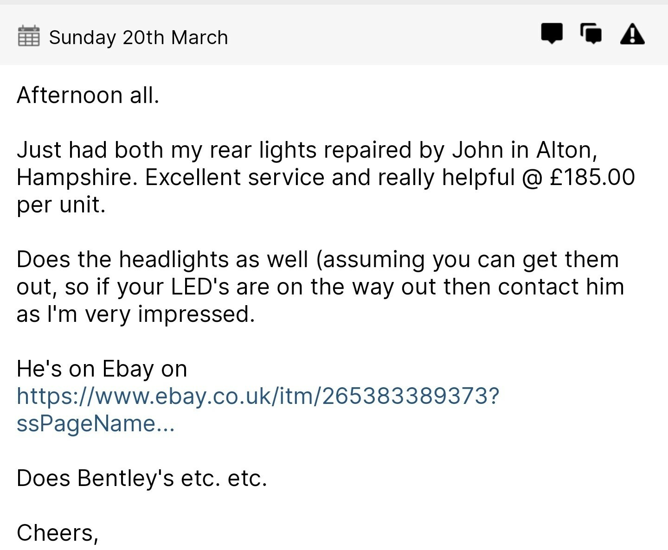Click the 'Cheers,' sign-off text

click(x=58, y=533)
